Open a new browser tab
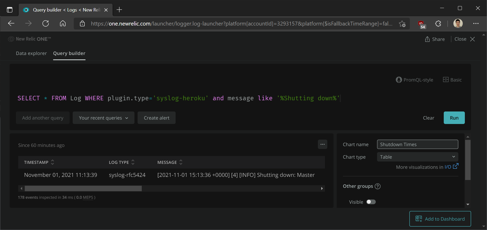Viewport: 487px width, 230px height. (119, 10)
